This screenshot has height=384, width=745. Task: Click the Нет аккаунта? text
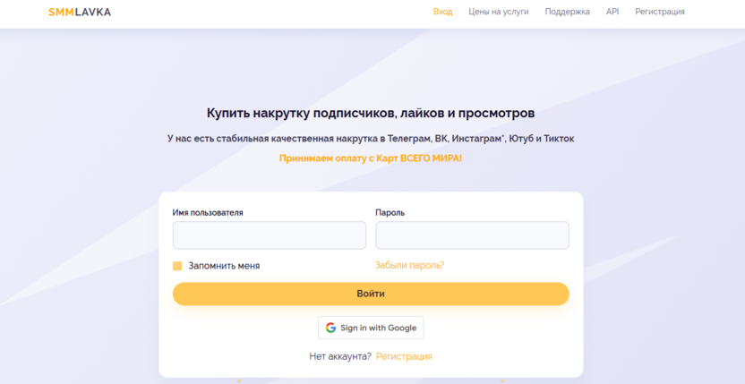click(340, 356)
